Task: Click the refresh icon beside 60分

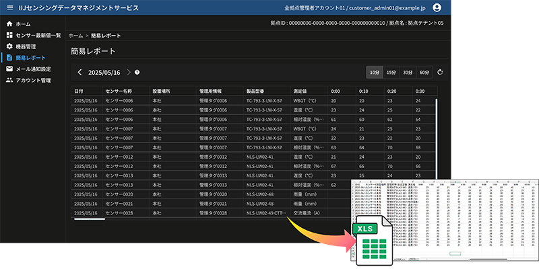Action: pos(440,72)
